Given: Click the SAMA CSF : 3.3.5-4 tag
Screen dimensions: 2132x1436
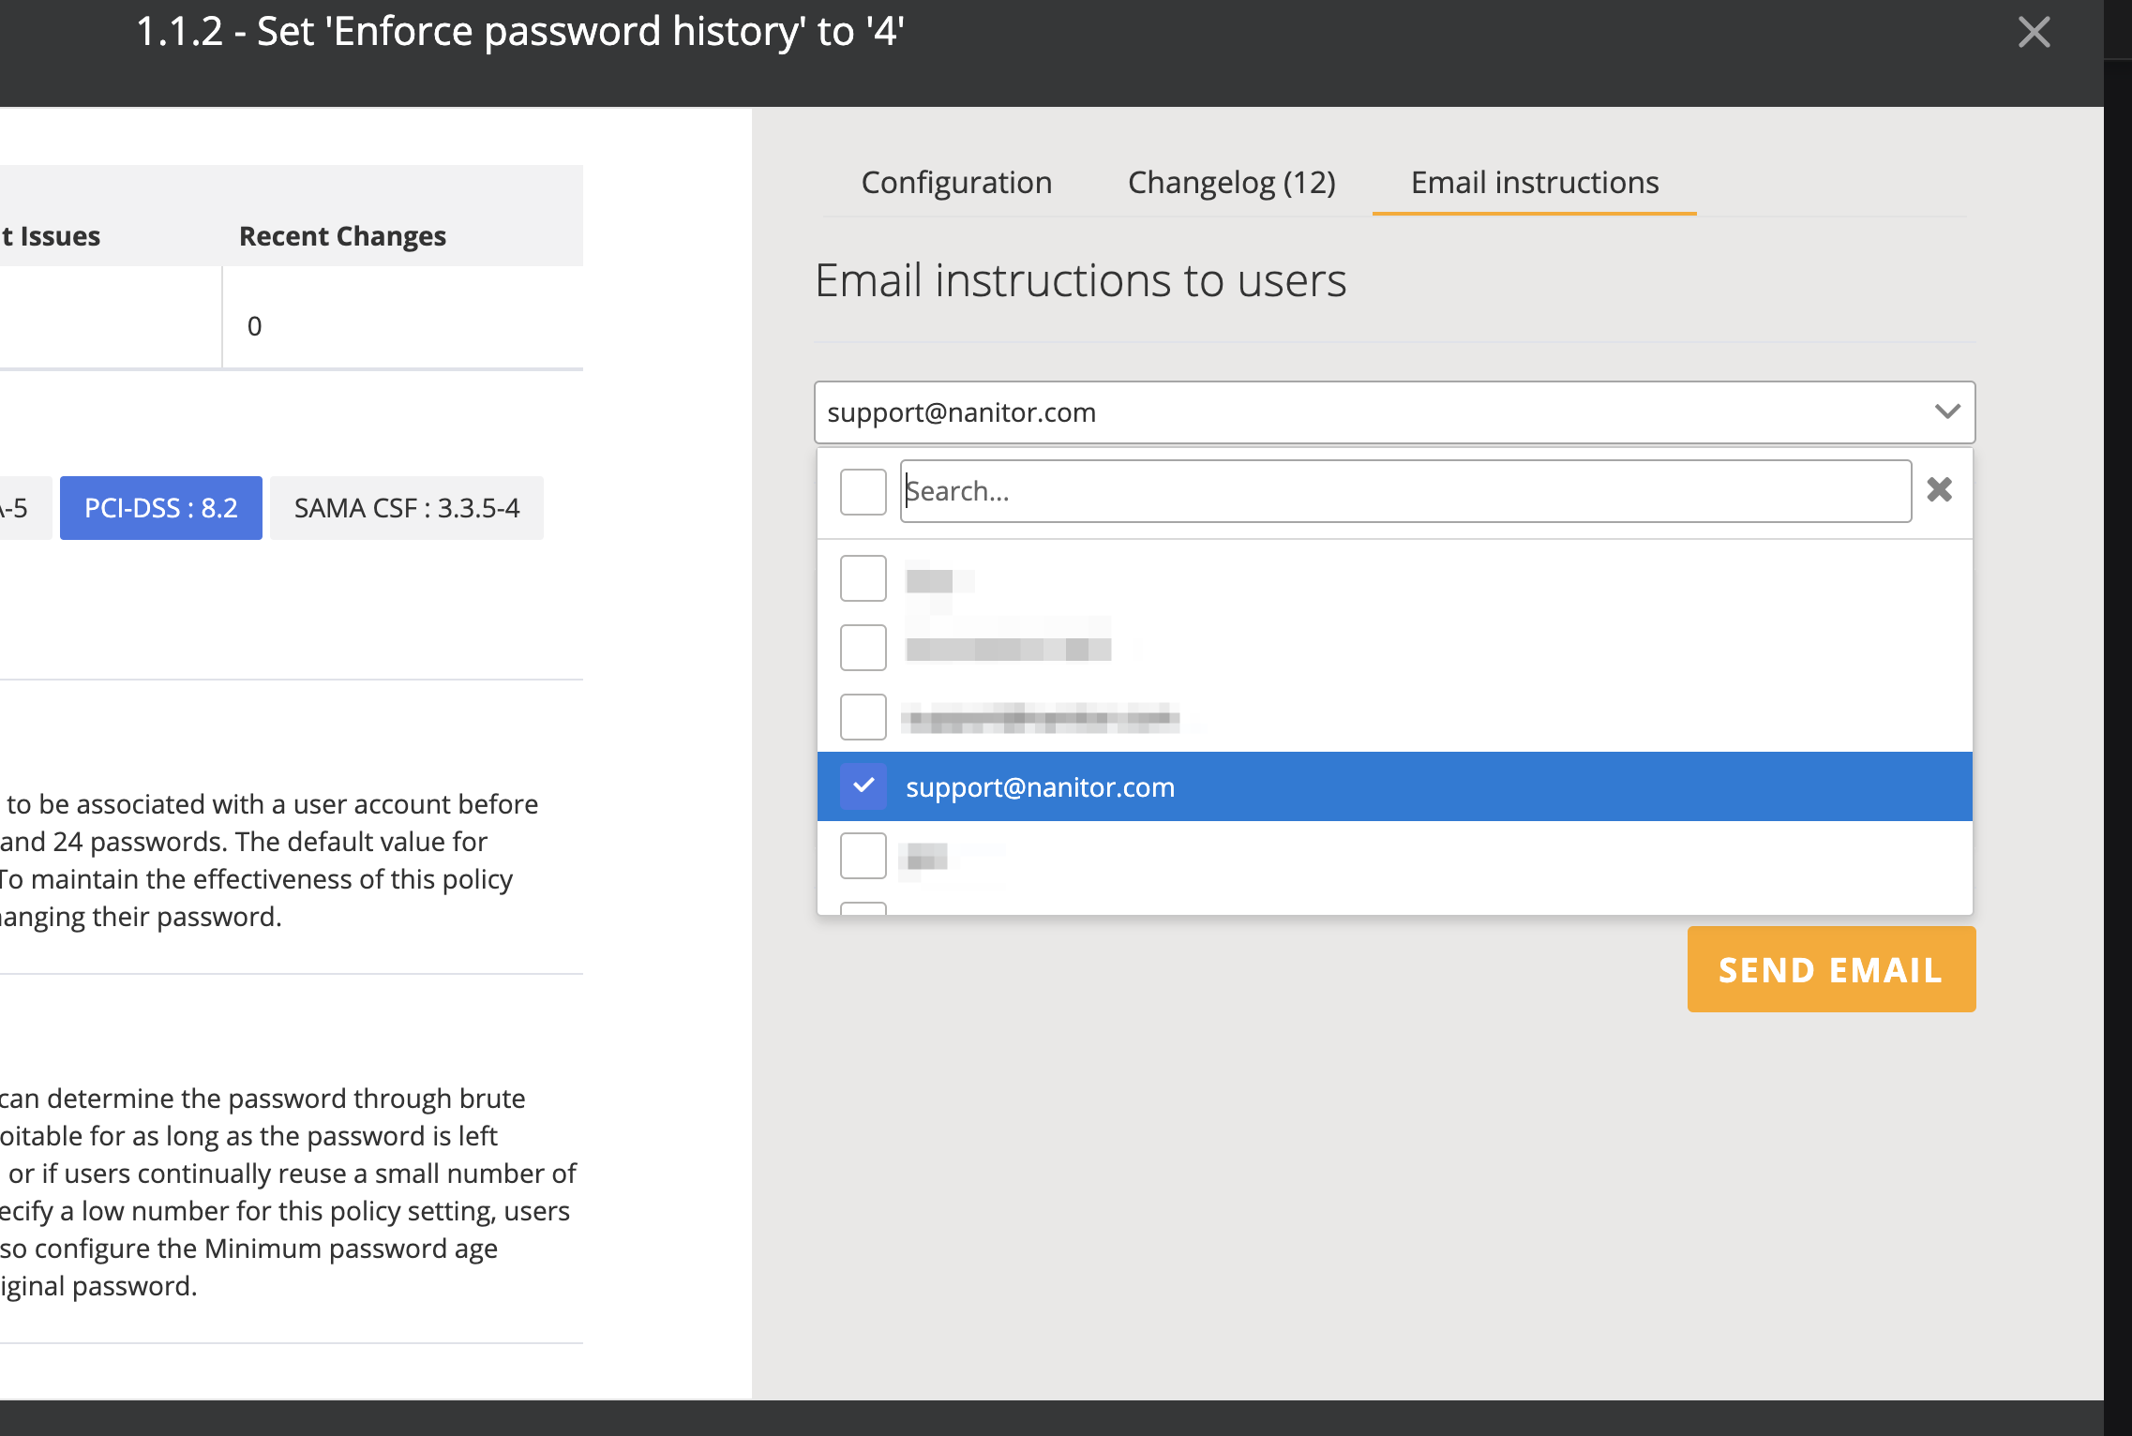Looking at the screenshot, I should pyautogui.click(x=406, y=508).
